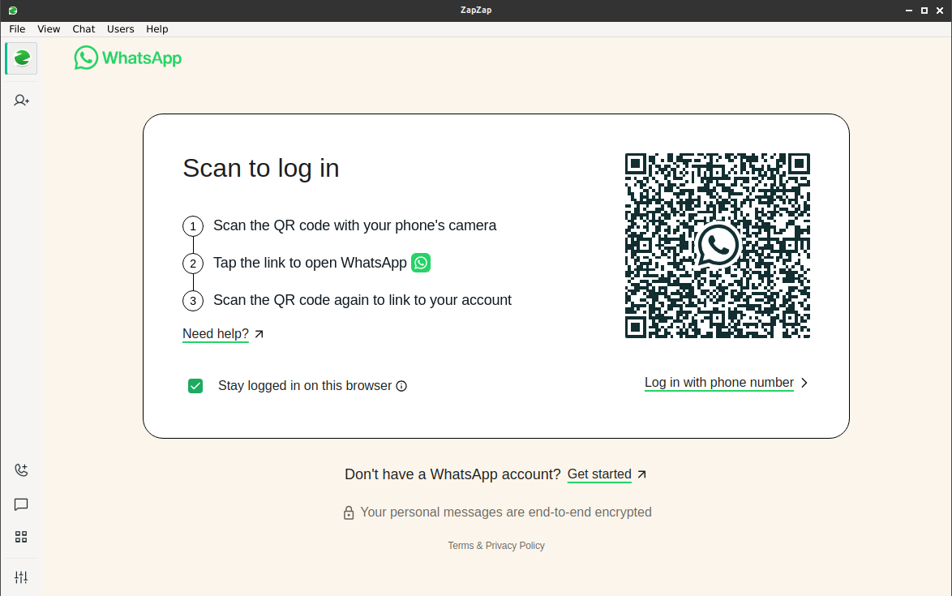
Task: Uncheck Stay logged in on this browser
Action: (195, 386)
